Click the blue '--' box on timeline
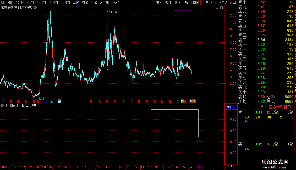 tap(200, 167)
